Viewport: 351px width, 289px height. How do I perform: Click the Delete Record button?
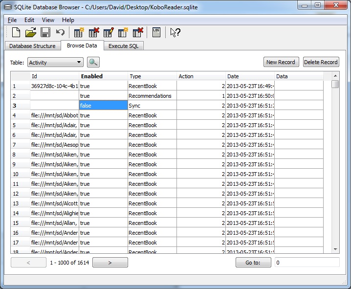coord(321,62)
